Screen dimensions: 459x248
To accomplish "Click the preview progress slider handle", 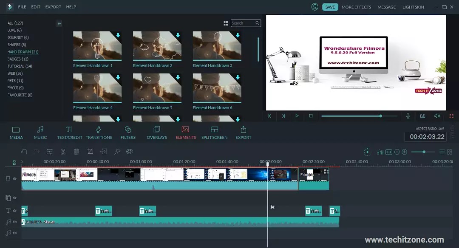I will (380, 116).
